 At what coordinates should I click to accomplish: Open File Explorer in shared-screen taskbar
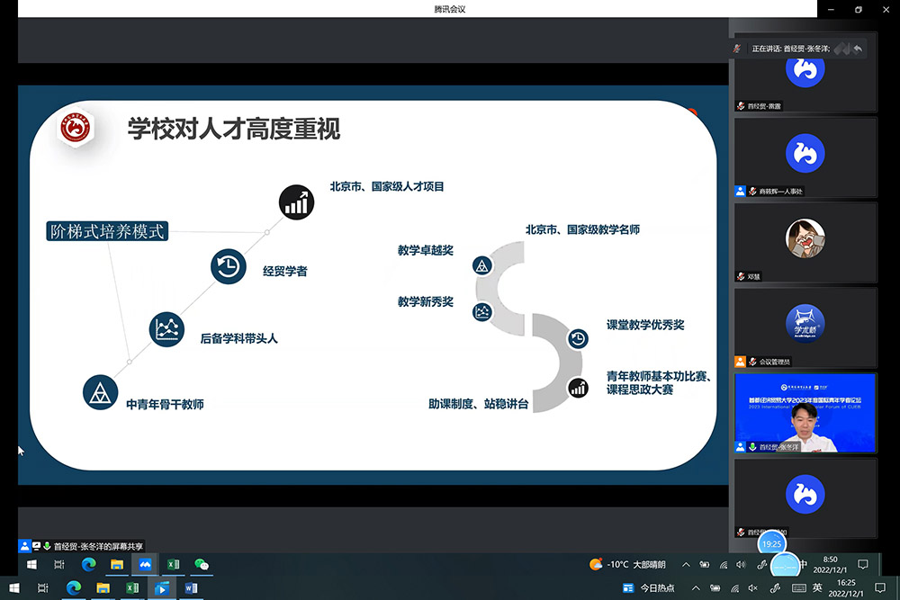[117, 564]
